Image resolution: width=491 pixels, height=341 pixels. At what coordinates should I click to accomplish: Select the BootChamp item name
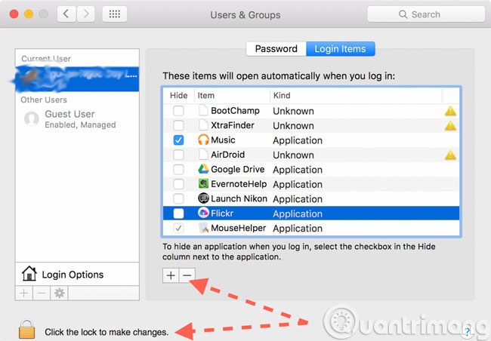pos(235,111)
